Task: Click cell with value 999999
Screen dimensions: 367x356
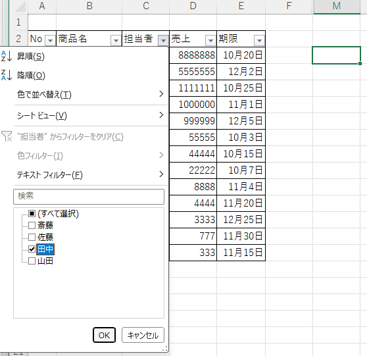Action: [x=193, y=121]
